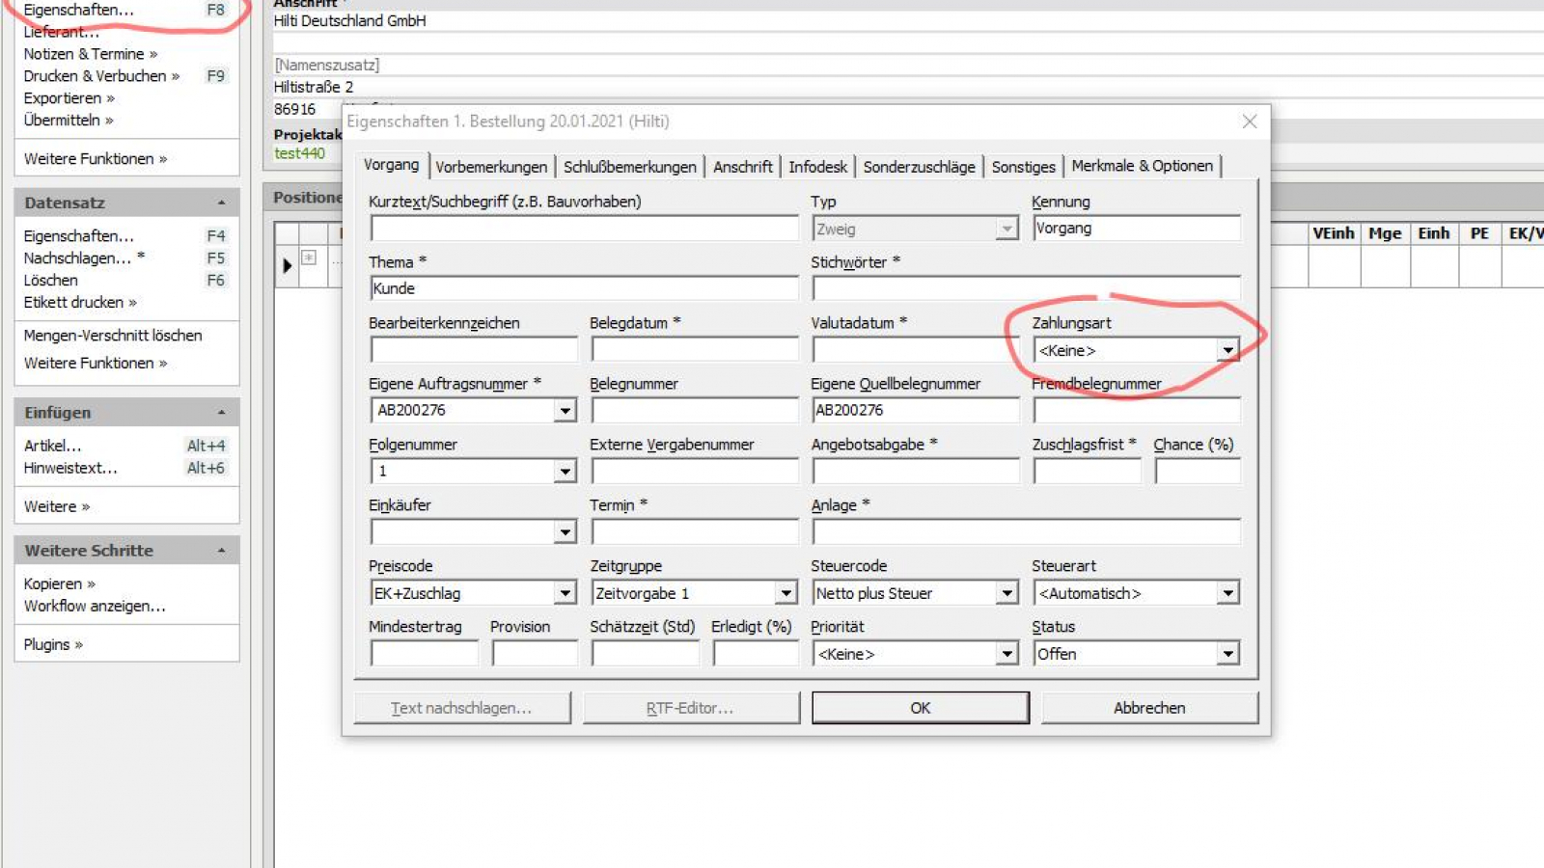Click into the Thema text field
The width and height of the screenshot is (1544, 868).
pos(584,288)
